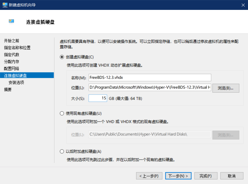This screenshot has width=248, height=184.
Task: Go to 开始之前 step
Action: click(x=12, y=41)
